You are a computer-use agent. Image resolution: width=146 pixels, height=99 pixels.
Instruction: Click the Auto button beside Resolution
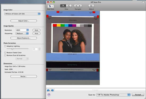tap(36, 30)
